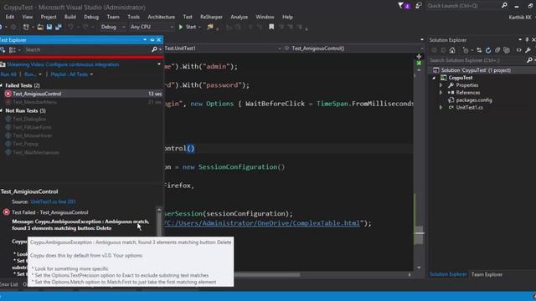
Task: Click the editor vertical scrollbar thumb
Action: (x=419, y=236)
